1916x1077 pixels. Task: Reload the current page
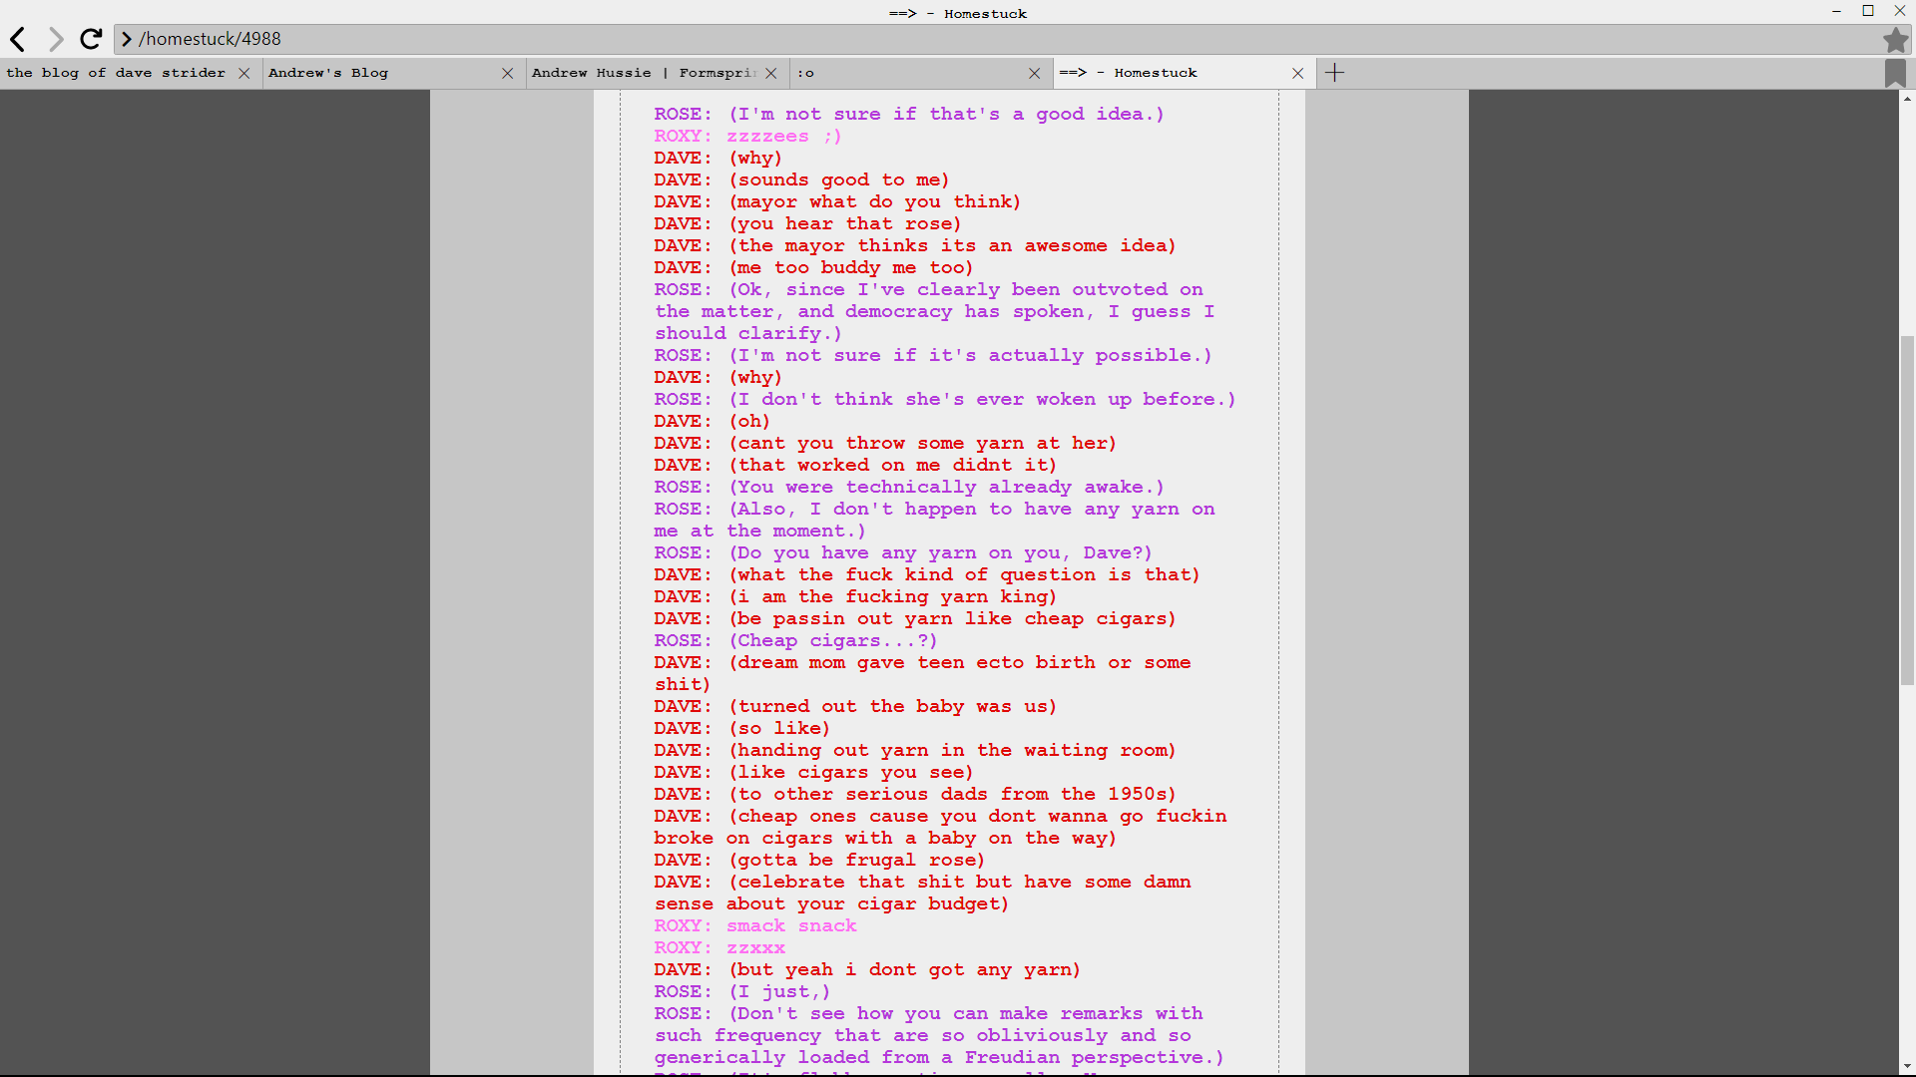[91, 39]
